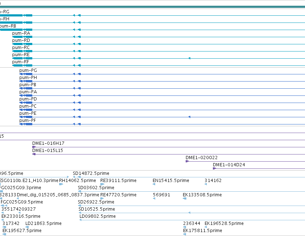Select the pum-PA protein label
Image resolution: width=305 pixels, height=236 pixels.
[x=28, y=92]
